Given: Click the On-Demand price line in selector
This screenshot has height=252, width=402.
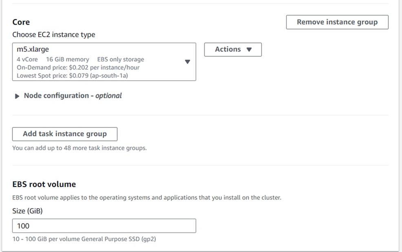Looking at the screenshot, I should [x=78, y=67].
